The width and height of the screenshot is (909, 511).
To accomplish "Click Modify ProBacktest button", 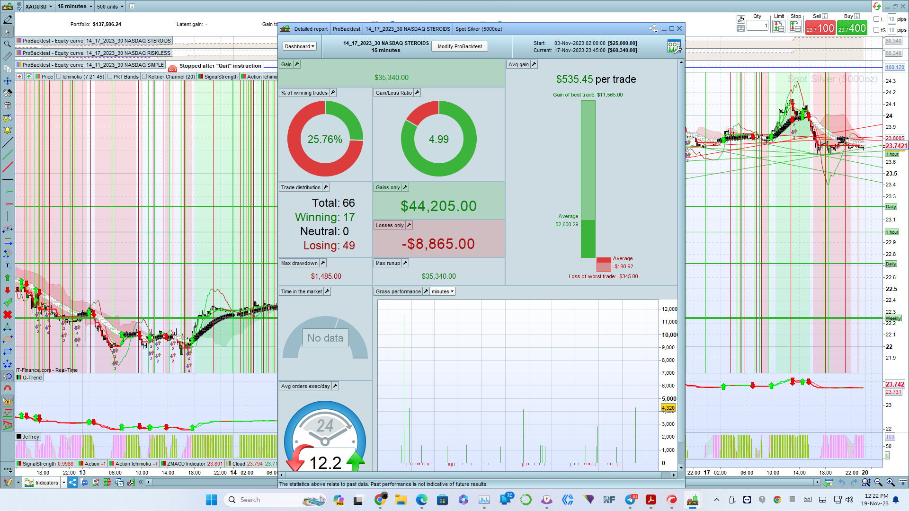I will (460, 46).
